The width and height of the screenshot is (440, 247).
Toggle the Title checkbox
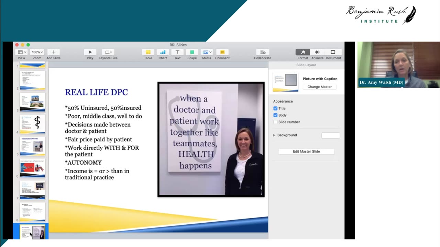click(x=275, y=108)
